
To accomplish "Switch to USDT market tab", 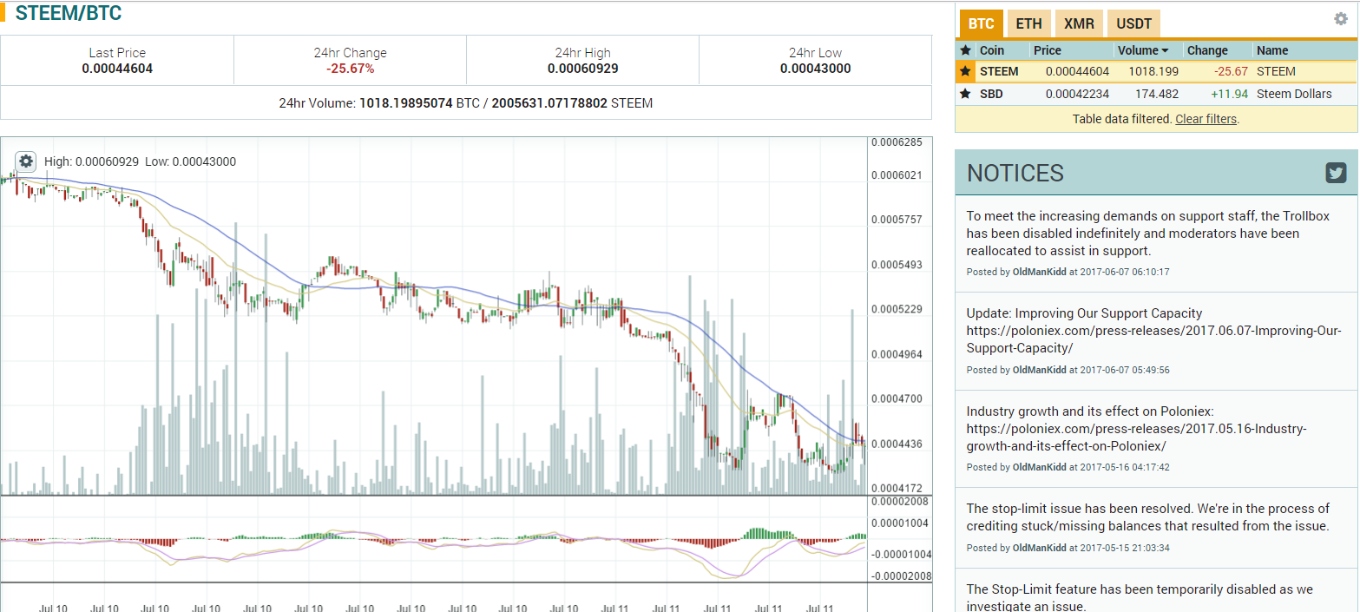I will [x=1133, y=23].
